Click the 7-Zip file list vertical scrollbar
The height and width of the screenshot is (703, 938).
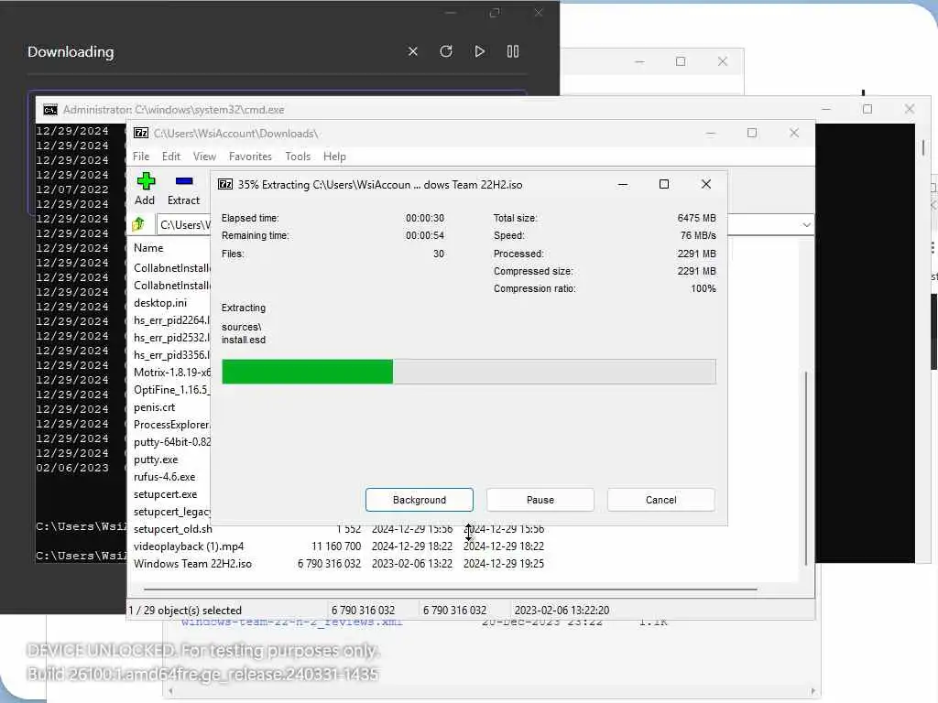pos(806,468)
